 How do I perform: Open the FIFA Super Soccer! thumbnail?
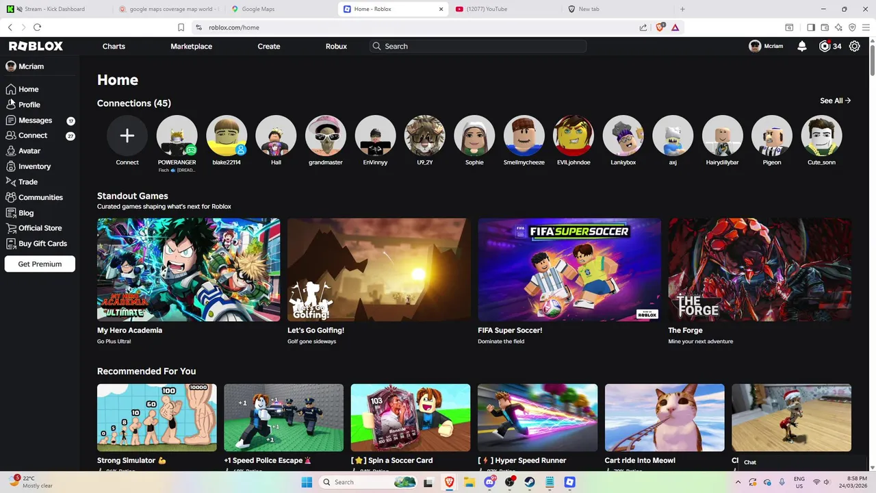click(x=569, y=270)
